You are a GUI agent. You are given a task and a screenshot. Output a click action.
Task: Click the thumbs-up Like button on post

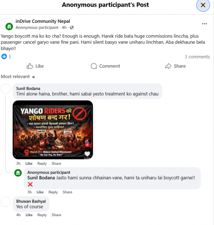click(35, 66)
